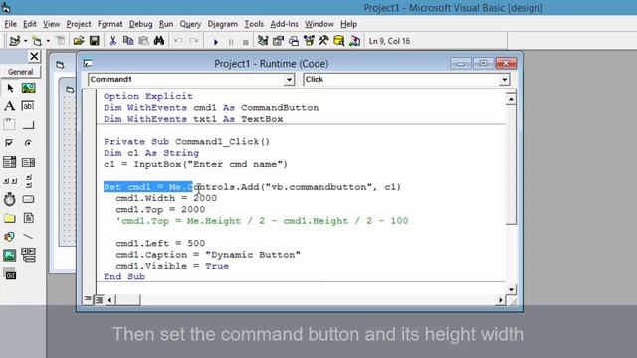The width and height of the screenshot is (637, 358).
Task: Click the Copy toolbar icon
Action: (128, 41)
